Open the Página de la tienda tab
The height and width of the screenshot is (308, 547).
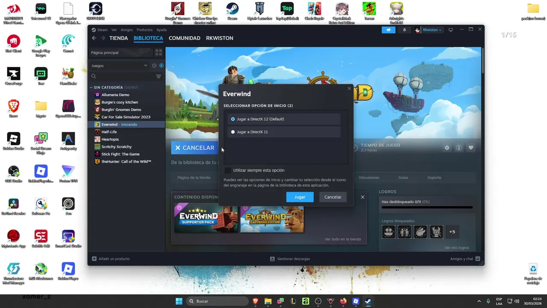(x=194, y=178)
